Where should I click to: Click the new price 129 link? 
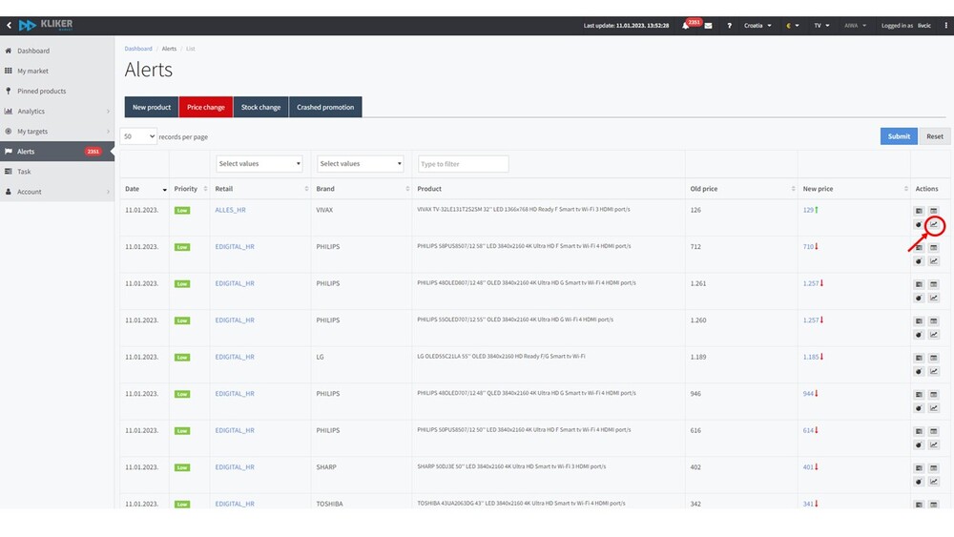pyautogui.click(x=808, y=210)
